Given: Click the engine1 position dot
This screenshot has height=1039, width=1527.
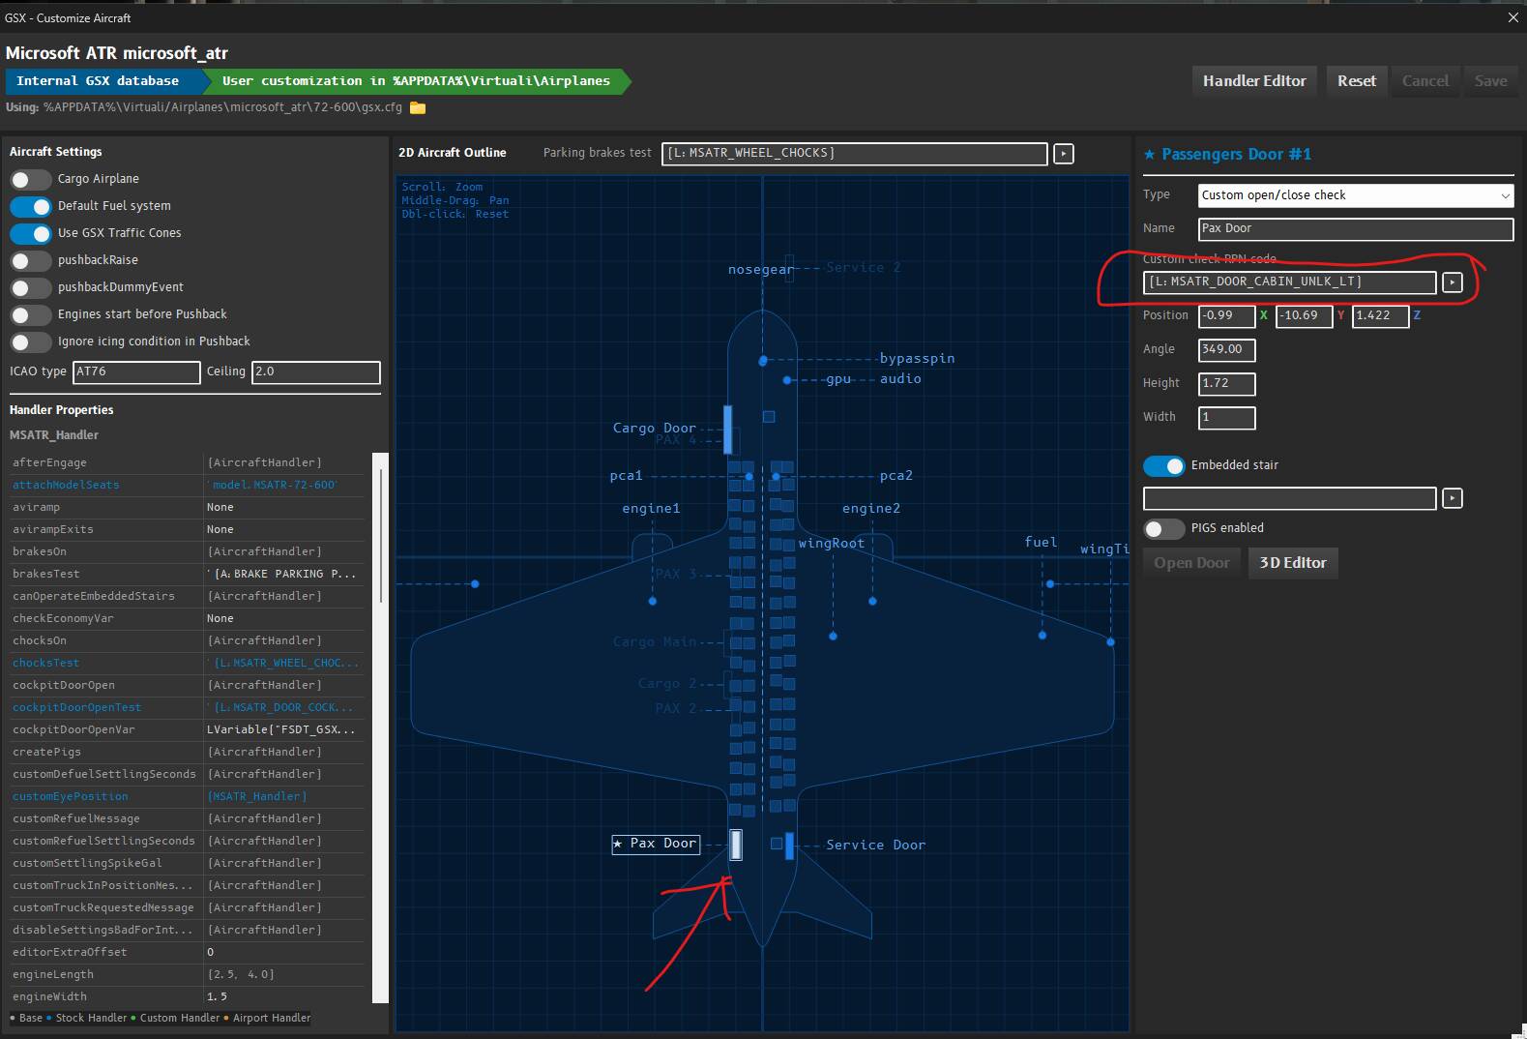Looking at the screenshot, I should tap(653, 601).
